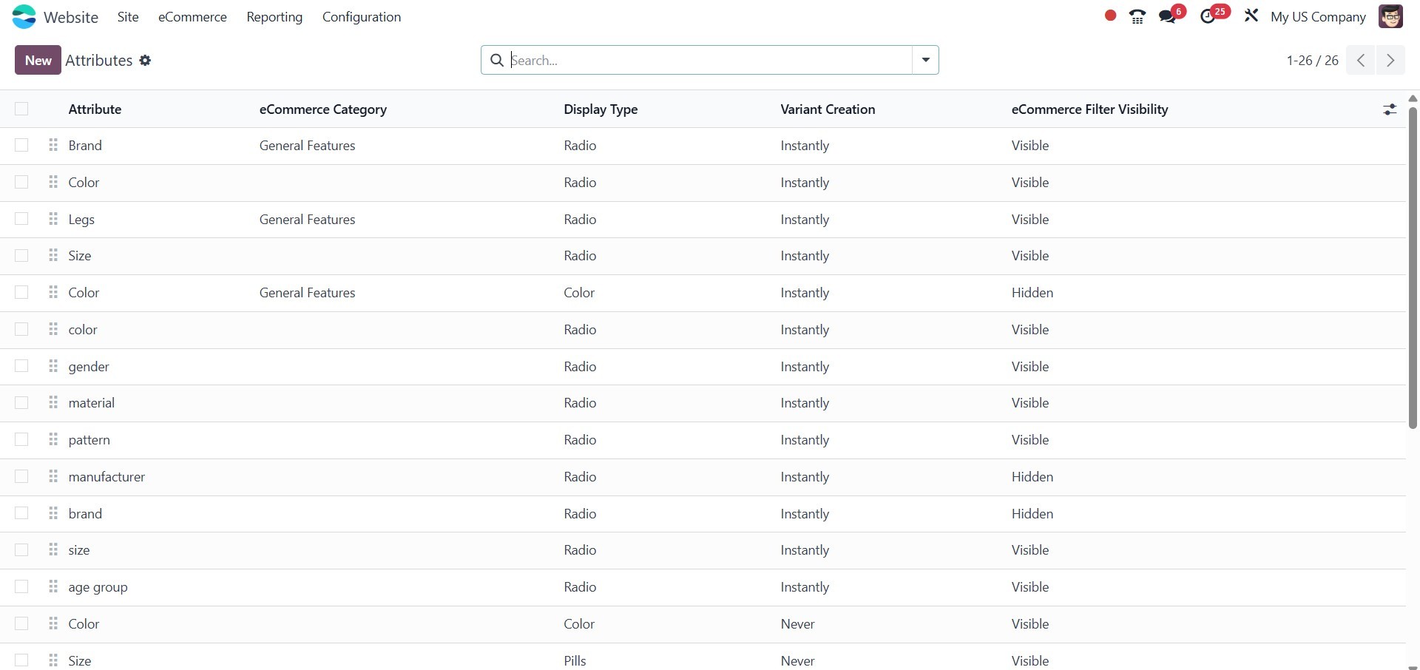Expand the search options dropdown arrow
1420x670 pixels.
(x=925, y=60)
